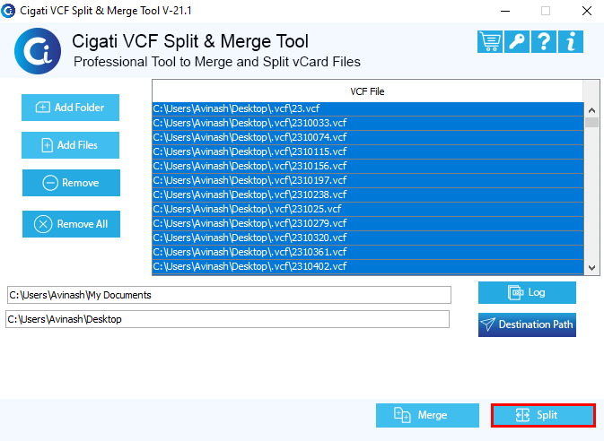Click the Add Folder button
This screenshot has height=441, width=604.
(70, 108)
